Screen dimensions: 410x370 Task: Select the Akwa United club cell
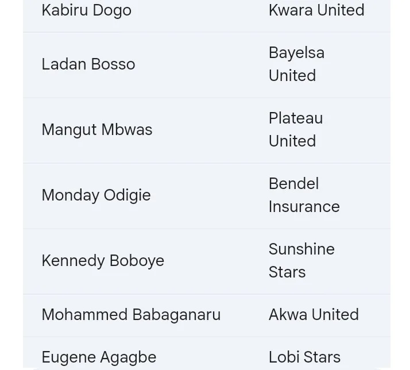(x=314, y=315)
